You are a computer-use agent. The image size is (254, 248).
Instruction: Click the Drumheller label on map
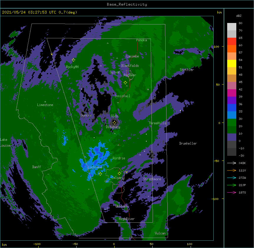tap(188, 143)
